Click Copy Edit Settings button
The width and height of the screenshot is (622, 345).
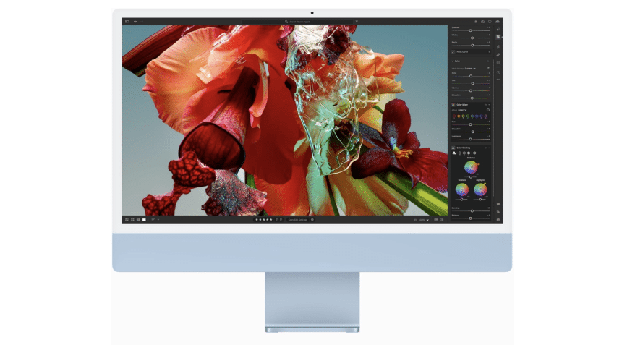click(x=298, y=219)
